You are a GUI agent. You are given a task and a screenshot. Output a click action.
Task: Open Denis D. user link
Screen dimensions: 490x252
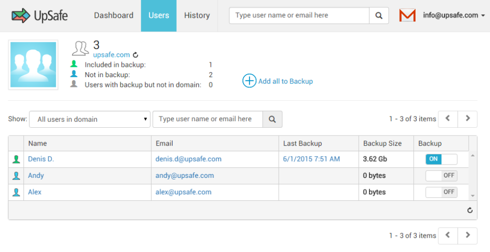click(41, 159)
